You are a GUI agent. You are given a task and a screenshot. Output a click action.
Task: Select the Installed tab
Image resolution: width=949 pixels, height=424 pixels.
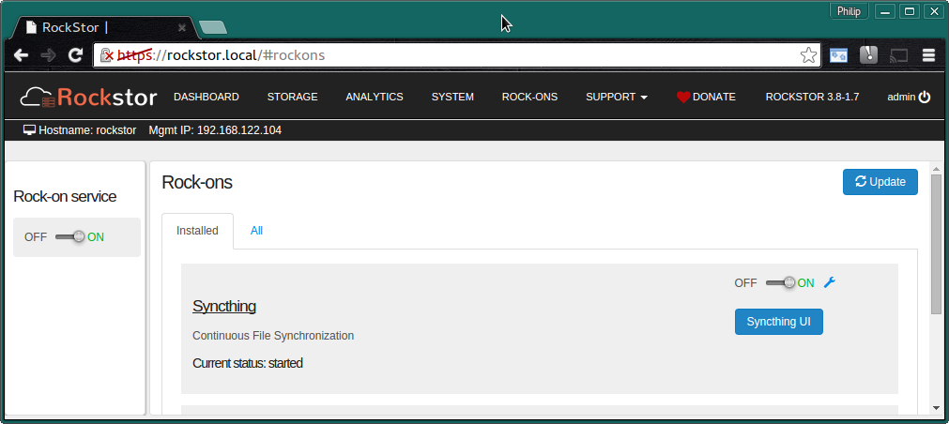[197, 231]
